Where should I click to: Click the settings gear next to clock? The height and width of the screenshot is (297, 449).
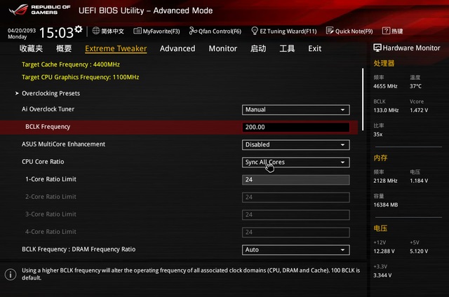(79, 29)
